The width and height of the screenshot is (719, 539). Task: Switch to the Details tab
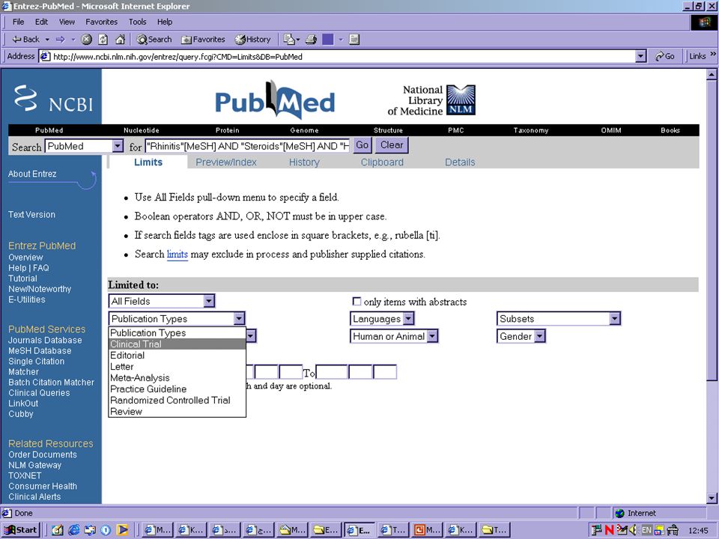pyautogui.click(x=460, y=162)
